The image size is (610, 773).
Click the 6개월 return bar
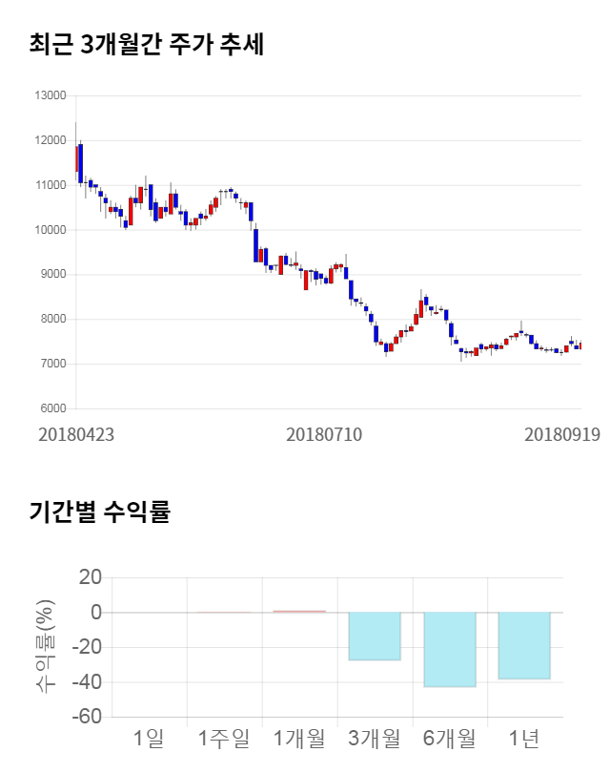[x=450, y=649]
